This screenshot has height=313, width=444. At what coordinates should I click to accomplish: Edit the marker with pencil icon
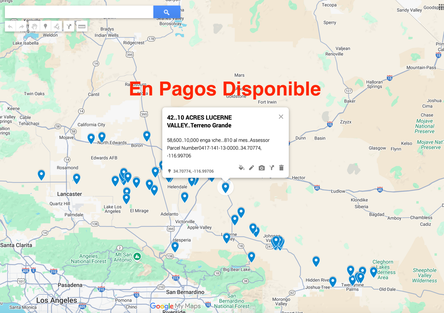pyautogui.click(x=251, y=168)
